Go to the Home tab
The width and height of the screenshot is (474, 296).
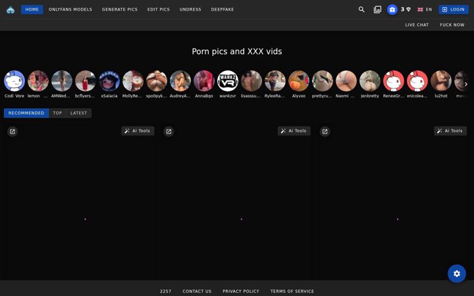tap(32, 10)
